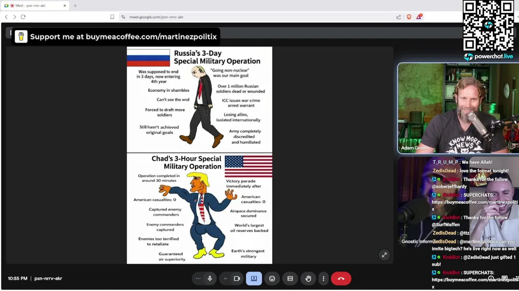Turn on the camera button

tap(237, 278)
